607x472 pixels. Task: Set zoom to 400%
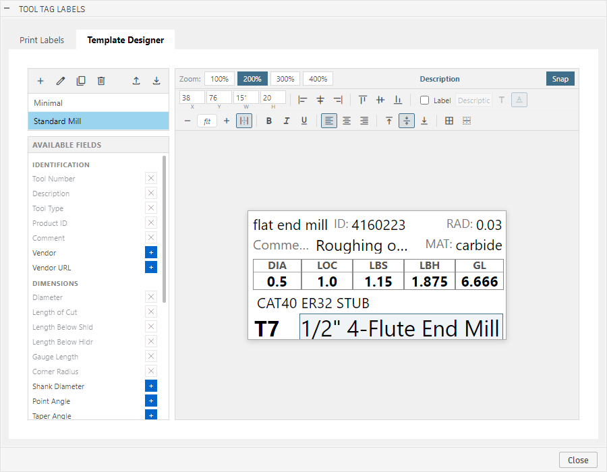click(318, 79)
